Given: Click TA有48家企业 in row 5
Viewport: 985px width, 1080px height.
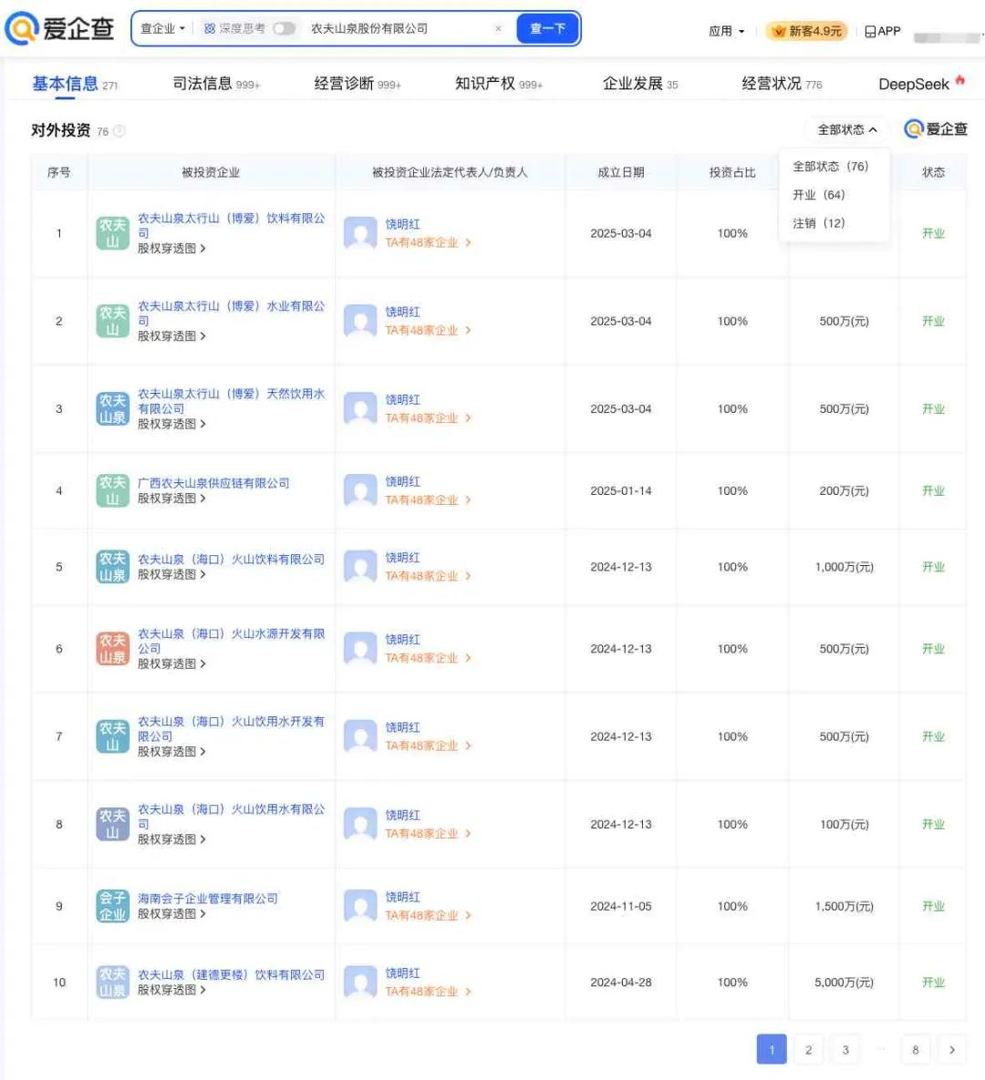Looking at the screenshot, I should point(428,576).
